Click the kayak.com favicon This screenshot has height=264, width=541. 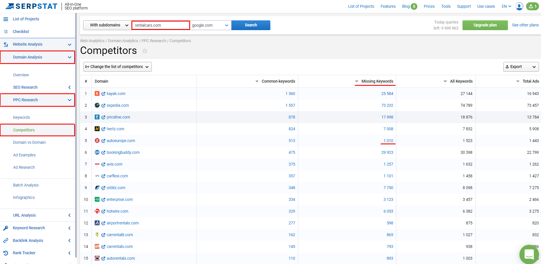[x=97, y=94]
